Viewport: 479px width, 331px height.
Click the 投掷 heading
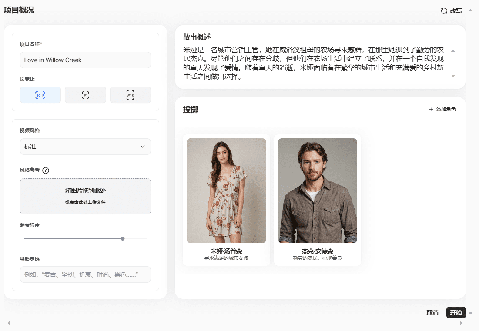pos(191,110)
